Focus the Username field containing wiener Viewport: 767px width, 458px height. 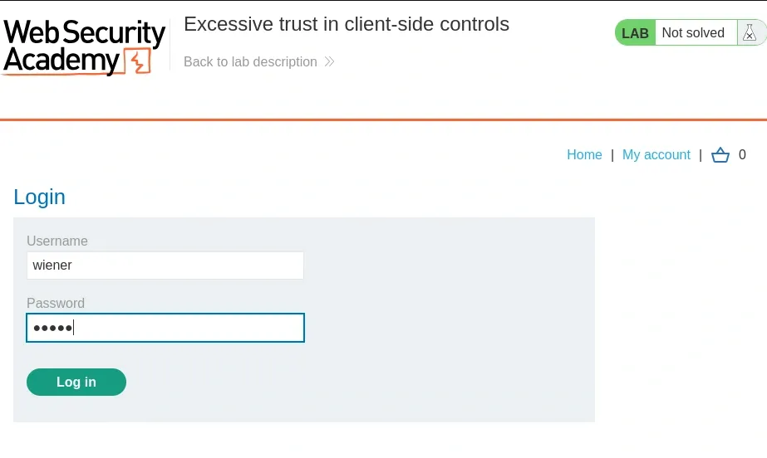165,266
